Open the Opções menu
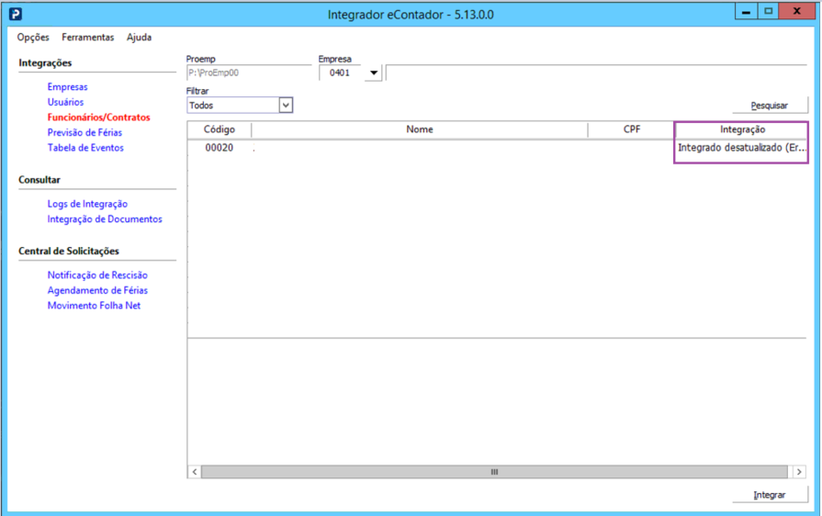Image resolution: width=822 pixels, height=516 pixels. click(x=33, y=38)
